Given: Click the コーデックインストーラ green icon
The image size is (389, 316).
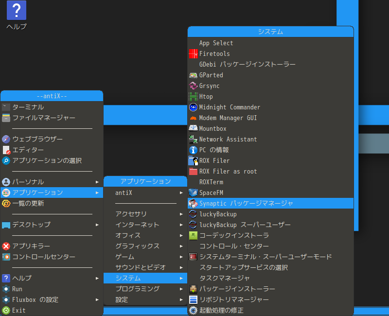Looking at the screenshot, I should (193, 235).
